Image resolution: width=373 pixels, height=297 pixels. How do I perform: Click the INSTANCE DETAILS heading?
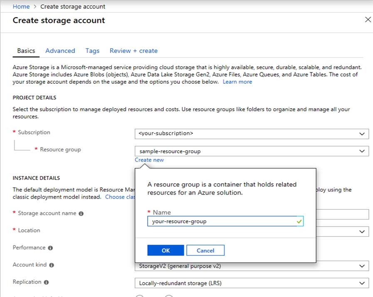36,178
